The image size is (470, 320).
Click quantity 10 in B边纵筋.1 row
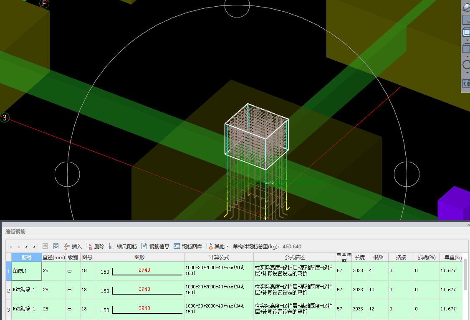click(371, 290)
